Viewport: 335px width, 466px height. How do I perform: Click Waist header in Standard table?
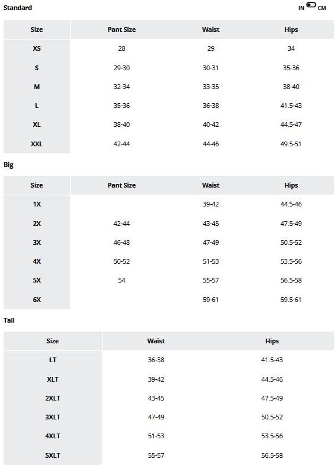(x=211, y=29)
